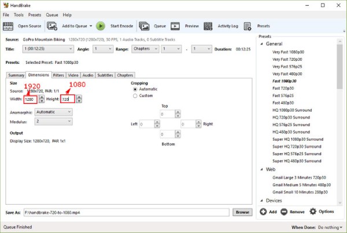This screenshot has width=347, height=233.
Task: Select the Fast 576p25 preset
Action: click(x=283, y=96)
